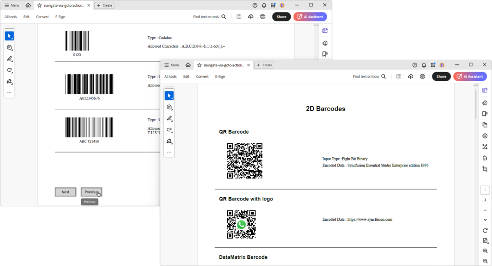Click the zoom in icon in right sidebar
Image resolution: width=492 pixels, height=266 pixels.
pyautogui.click(x=485, y=251)
